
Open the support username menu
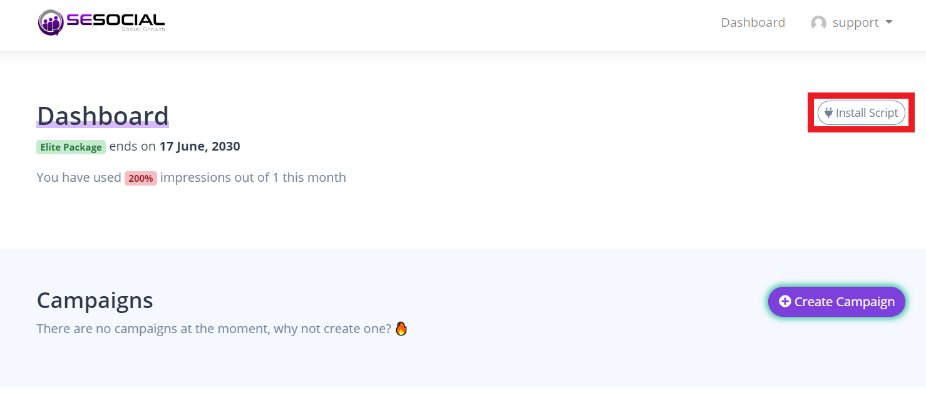coord(855,23)
